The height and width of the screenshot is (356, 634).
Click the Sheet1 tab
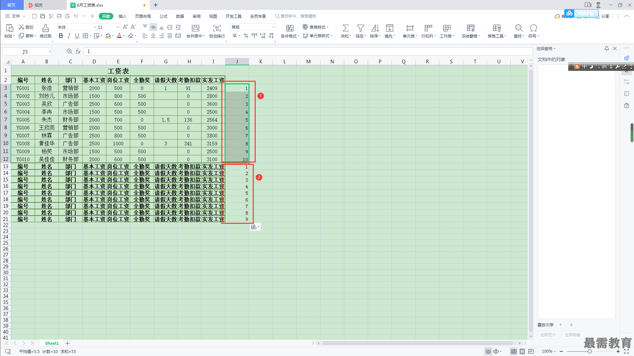pos(52,343)
